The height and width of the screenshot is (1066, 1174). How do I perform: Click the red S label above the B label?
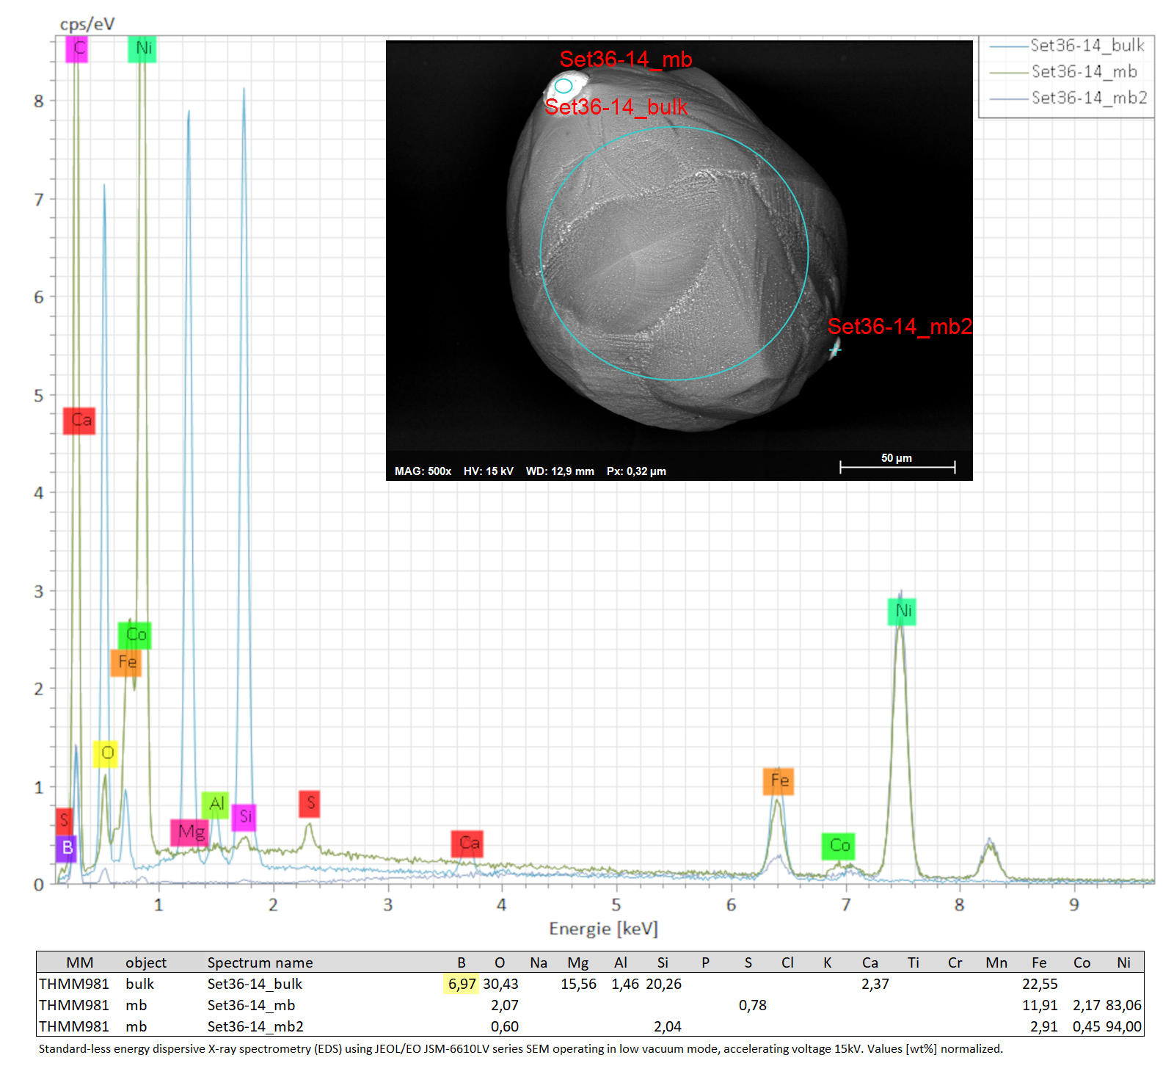pyautogui.click(x=65, y=821)
